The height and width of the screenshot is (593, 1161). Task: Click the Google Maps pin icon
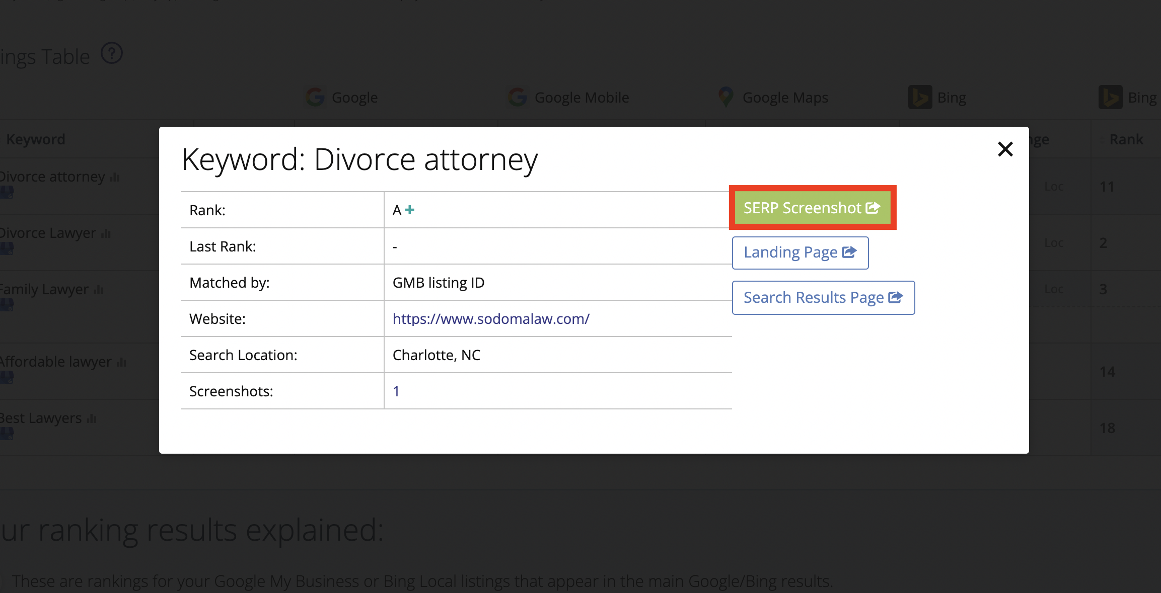click(x=725, y=97)
